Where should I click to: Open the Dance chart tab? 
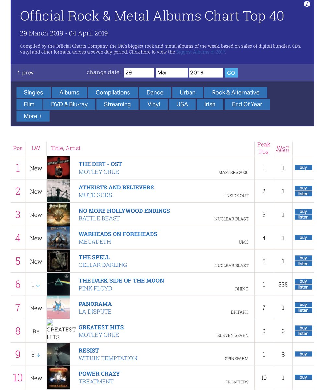pyautogui.click(x=155, y=92)
